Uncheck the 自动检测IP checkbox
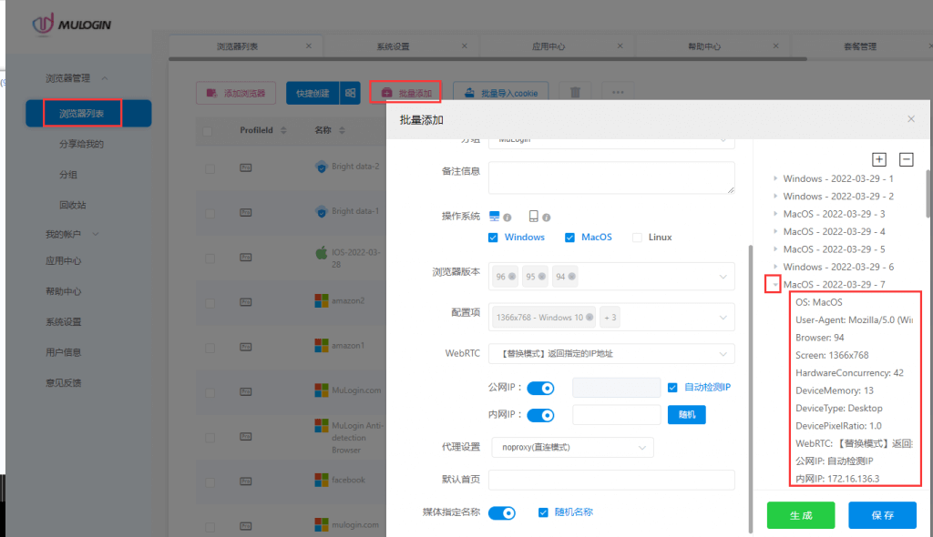This screenshot has width=933, height=537. [x=672, y=388]
